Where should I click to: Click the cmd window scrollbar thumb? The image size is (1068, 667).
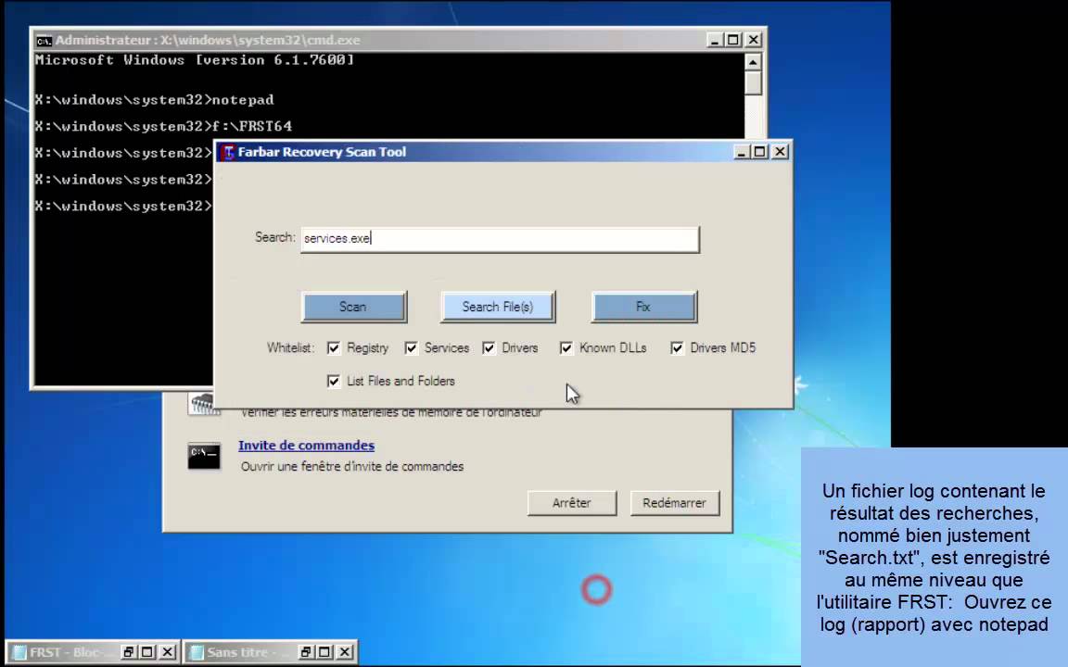[x=753, y=83]
